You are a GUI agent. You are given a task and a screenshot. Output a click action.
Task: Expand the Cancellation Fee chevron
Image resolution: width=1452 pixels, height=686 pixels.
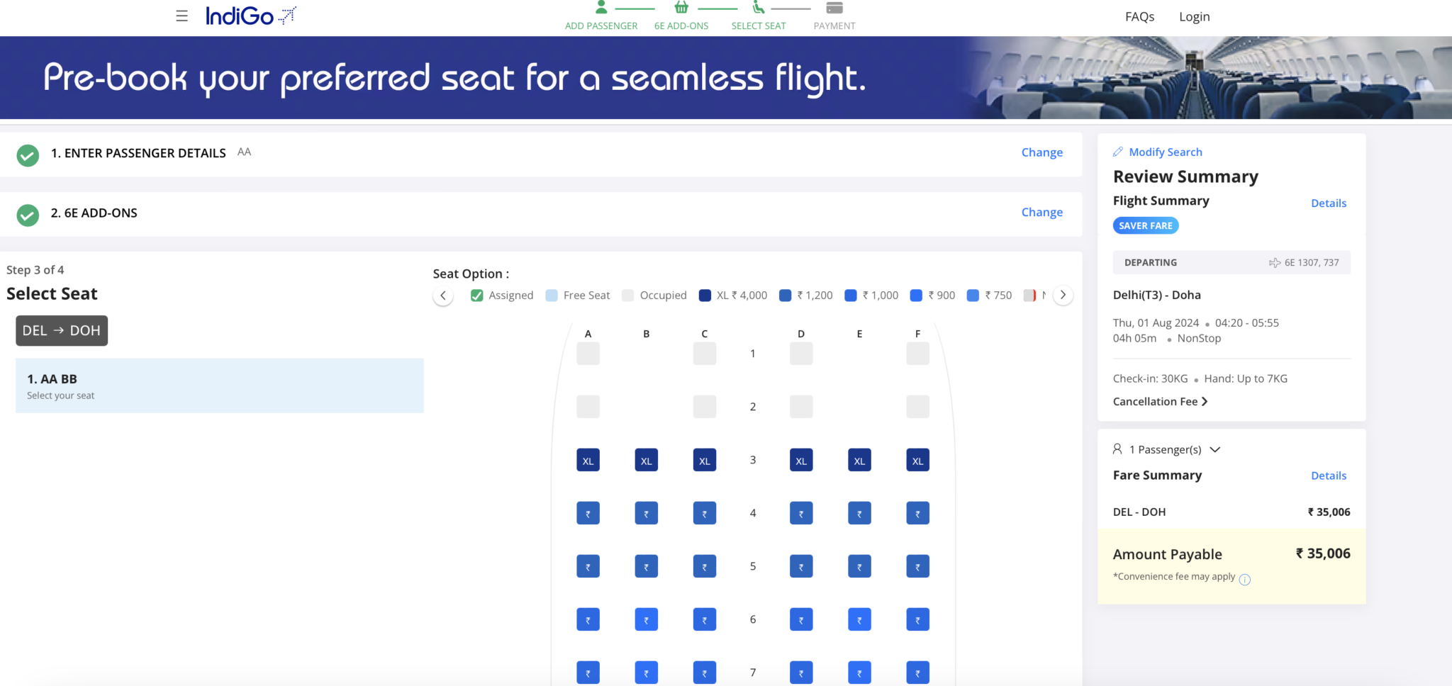point(1205,402)
